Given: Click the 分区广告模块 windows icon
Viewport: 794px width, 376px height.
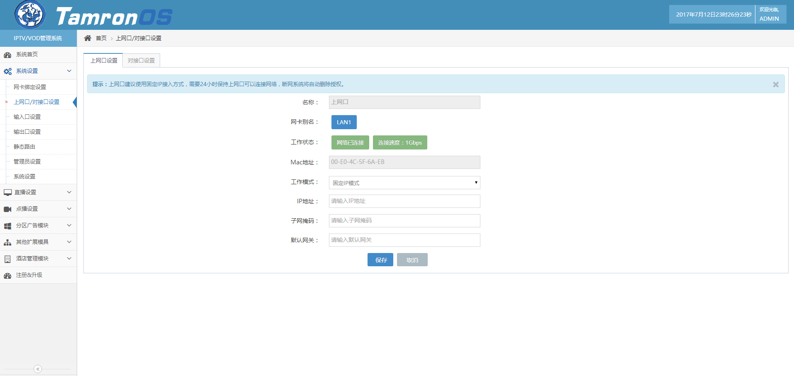Looking at the screenshot, I should 7,226.
